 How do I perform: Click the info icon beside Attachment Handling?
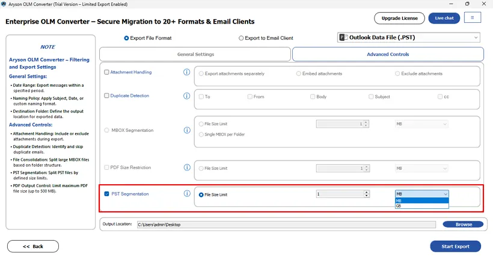[x=186, y=72]
